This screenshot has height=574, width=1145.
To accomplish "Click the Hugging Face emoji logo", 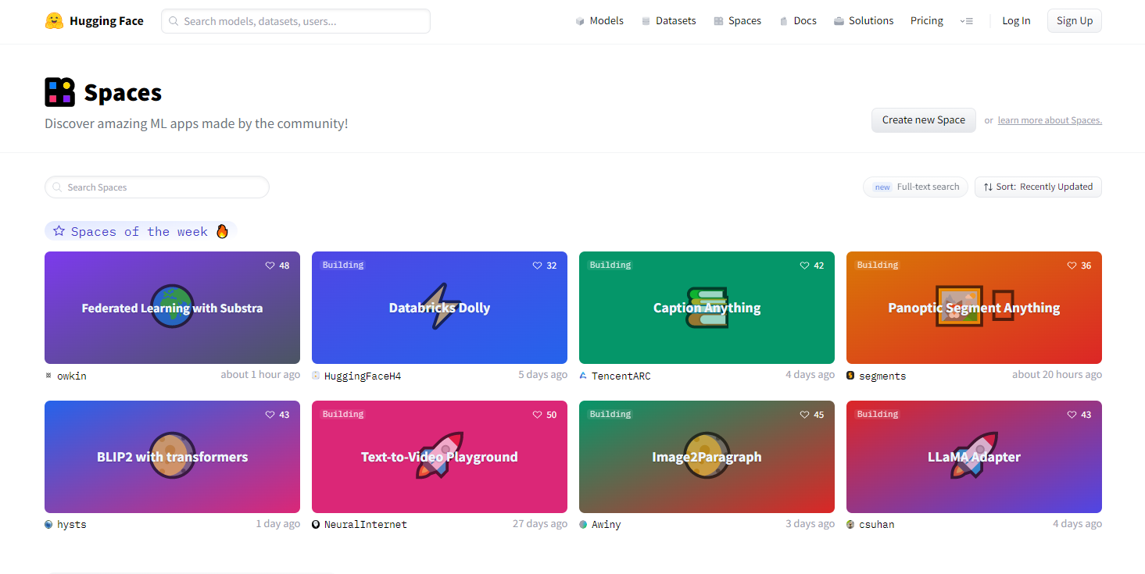I will [x=54, y=21].
